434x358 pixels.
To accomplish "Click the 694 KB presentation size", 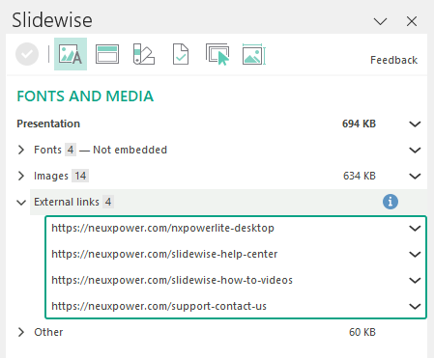I will (359, 124).
